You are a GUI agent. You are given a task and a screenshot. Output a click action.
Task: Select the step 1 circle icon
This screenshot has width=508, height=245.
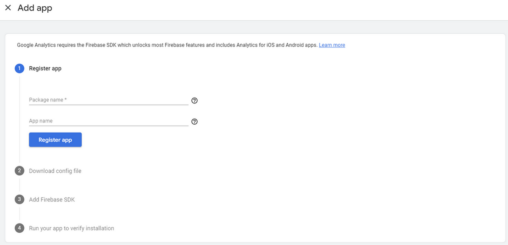pyautogui.click(x=19, y=68)
